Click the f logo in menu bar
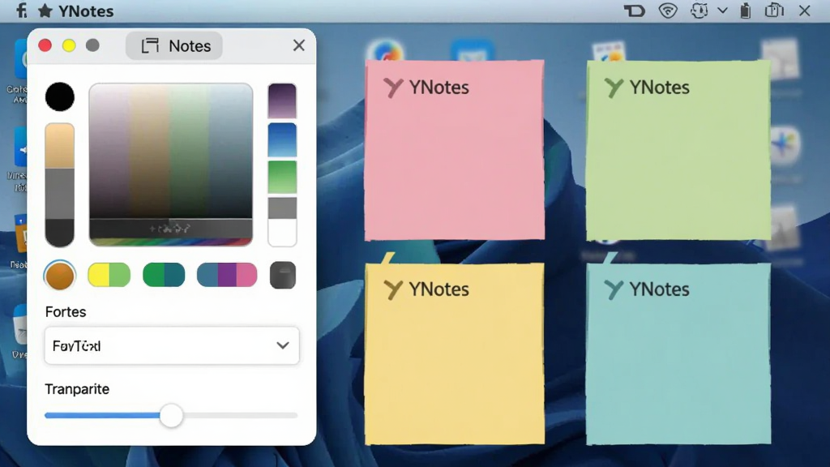This screenshot has height=467, width=830. click(21, 10)
